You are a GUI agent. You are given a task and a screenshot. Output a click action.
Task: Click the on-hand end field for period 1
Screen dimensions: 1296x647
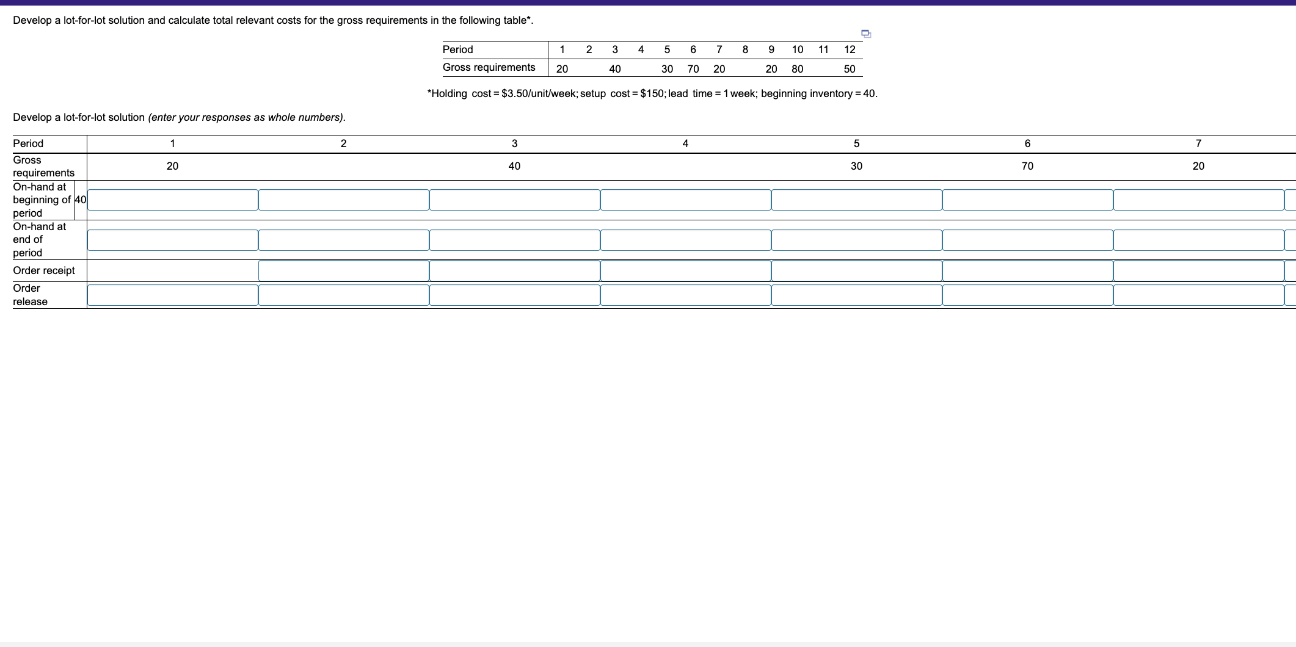(173, 240)
